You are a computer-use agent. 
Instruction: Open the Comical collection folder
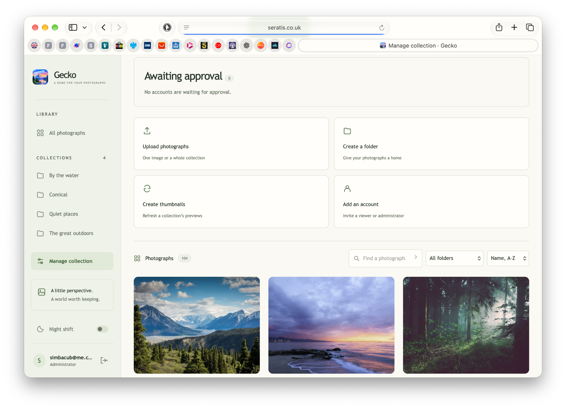pyautogui.click(x=72, y=195)
